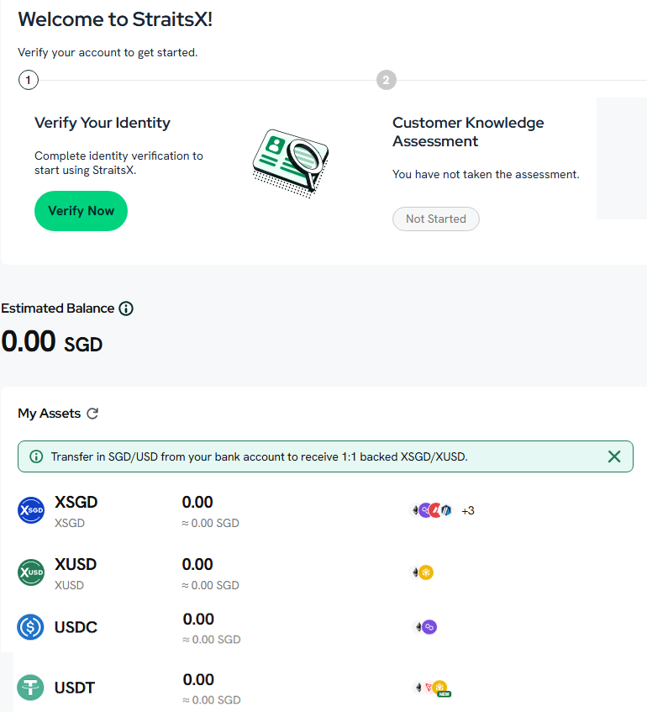Click the USDC token icon

30,626
